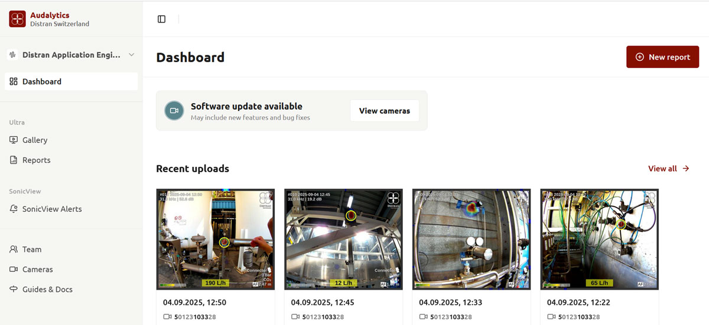The height and width of the screenshot is (325, 709).
Task: Click the Audalytics logo icon
Action: [17, 19]
